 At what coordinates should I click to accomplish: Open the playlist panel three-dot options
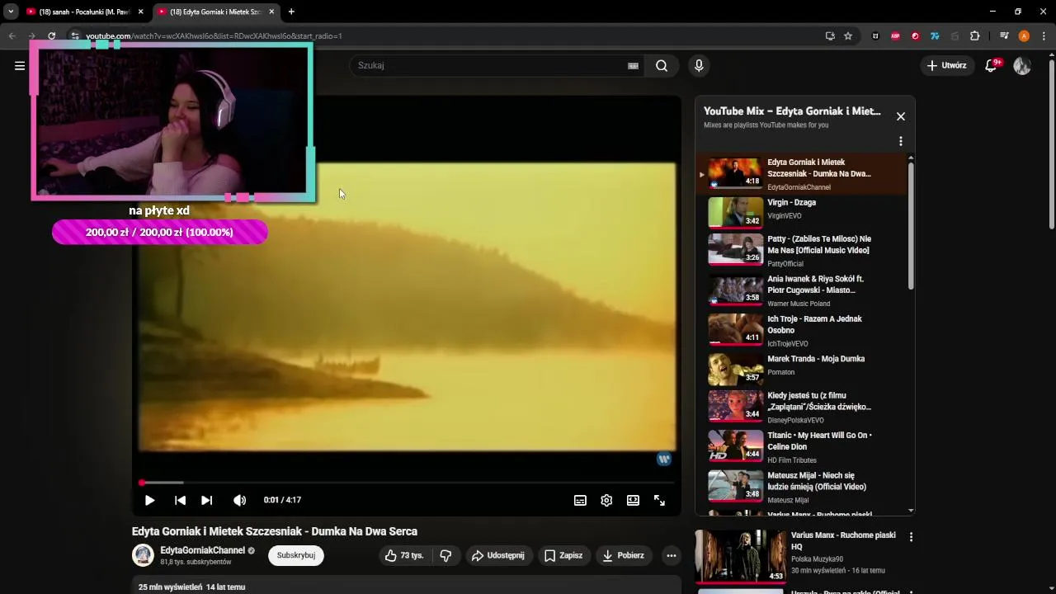click(901, 141)
